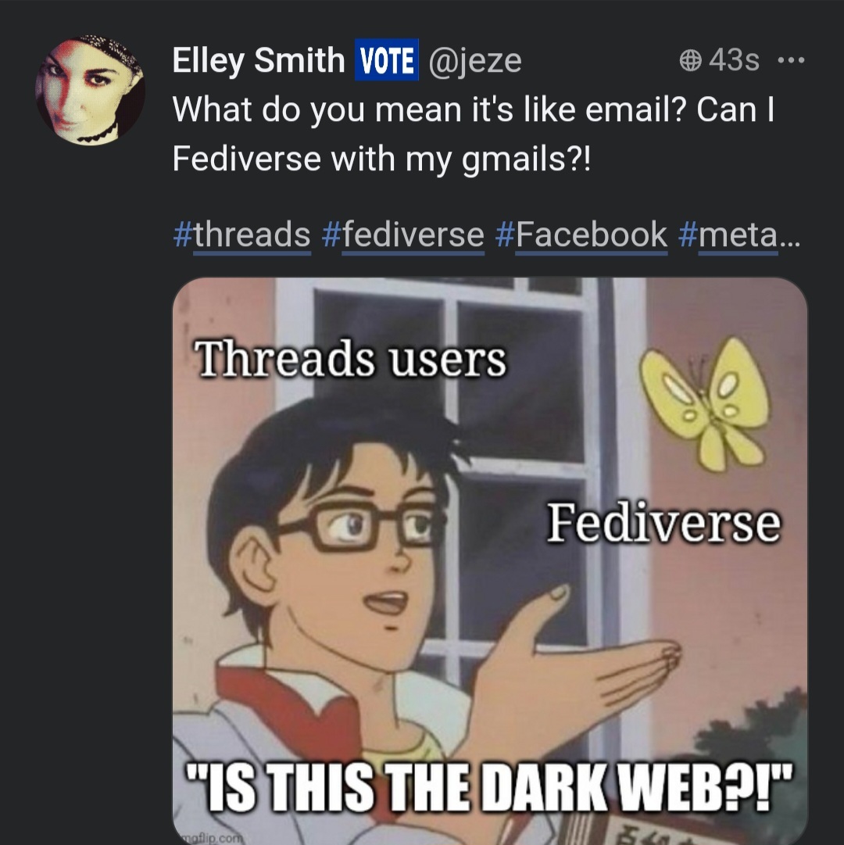Screen dimensions: 844x845
Task: Open the #fediverse hashtag
Action: 403,235
